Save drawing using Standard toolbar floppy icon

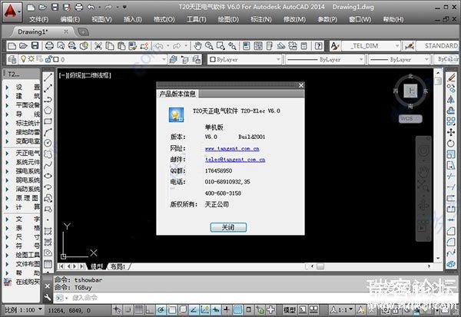35,46
